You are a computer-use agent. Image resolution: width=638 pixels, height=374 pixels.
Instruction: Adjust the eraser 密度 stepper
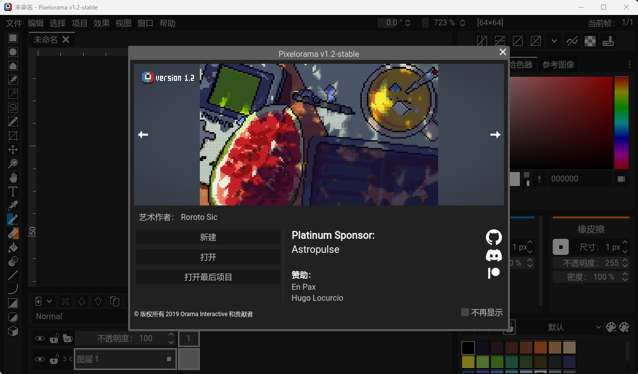pos(626,277)
